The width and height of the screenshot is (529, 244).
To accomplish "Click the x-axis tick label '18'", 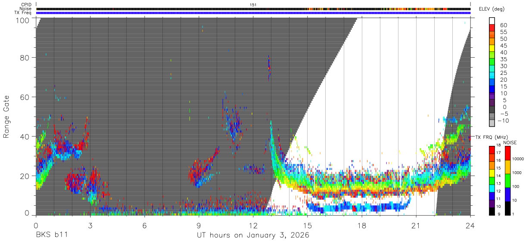I will pyautogui.click(x=362, y=225).
